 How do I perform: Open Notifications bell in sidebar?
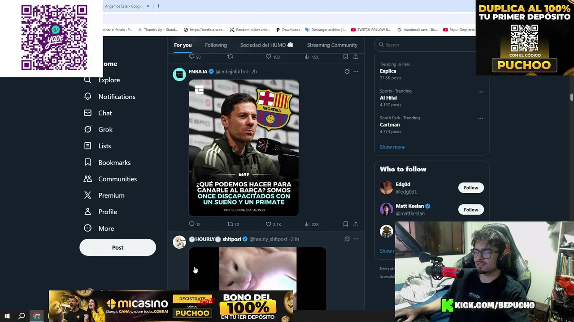[88, 97]
